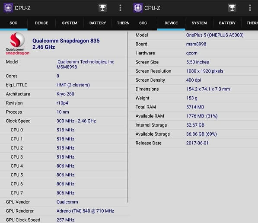258x223 pixels.
Task: Open BATTERY tab in right screen
Action: pos(227,23)
